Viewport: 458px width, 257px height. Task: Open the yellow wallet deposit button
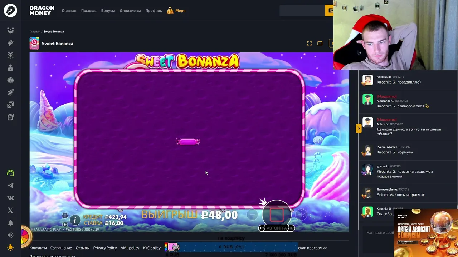(x=329, y=11)
